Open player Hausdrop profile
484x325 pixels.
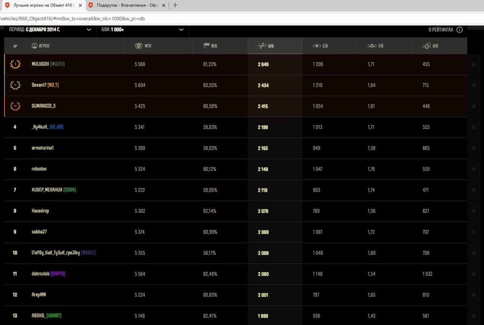(x=40, y=211)
